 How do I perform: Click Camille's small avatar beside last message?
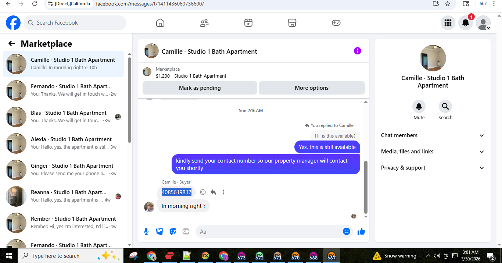click(x=149, y=207)
